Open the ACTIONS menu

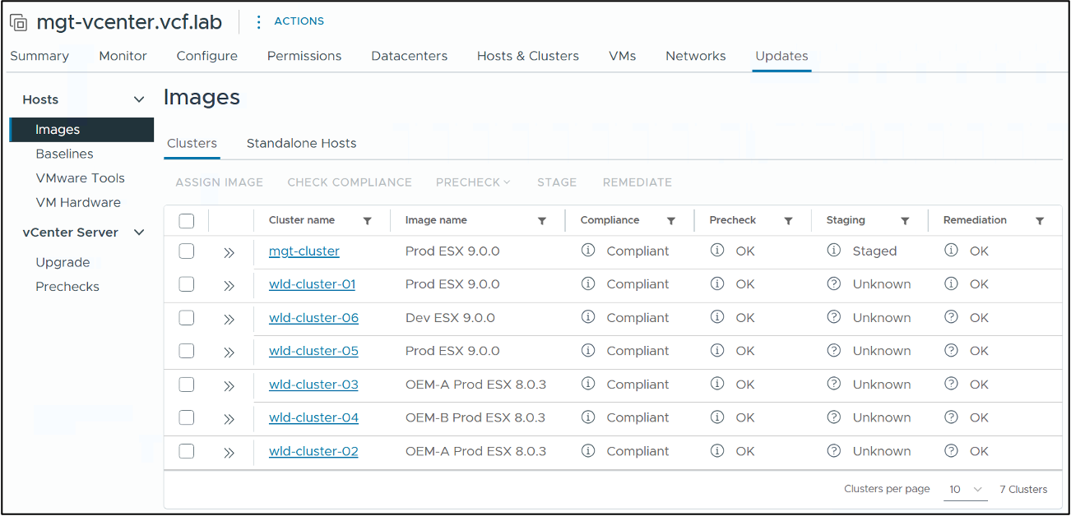pos(298,21)
